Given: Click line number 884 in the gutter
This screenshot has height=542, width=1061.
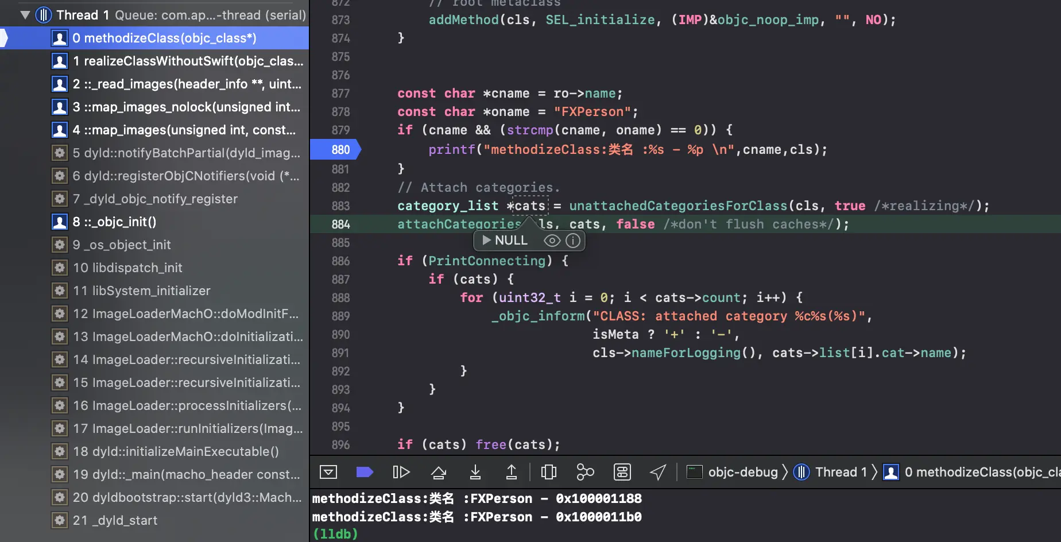Looking at the screenshot, I should coord(340,224).
